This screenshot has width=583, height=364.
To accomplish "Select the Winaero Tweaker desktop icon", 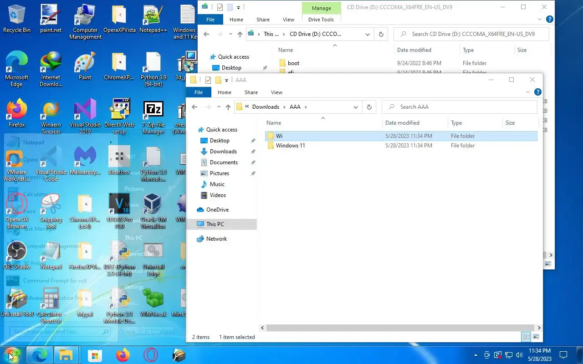I will [x=51, y=116].
